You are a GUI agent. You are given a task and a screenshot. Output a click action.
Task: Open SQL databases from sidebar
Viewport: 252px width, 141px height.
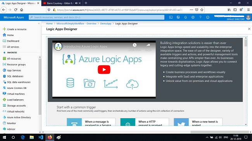click(x=13, y=76)
